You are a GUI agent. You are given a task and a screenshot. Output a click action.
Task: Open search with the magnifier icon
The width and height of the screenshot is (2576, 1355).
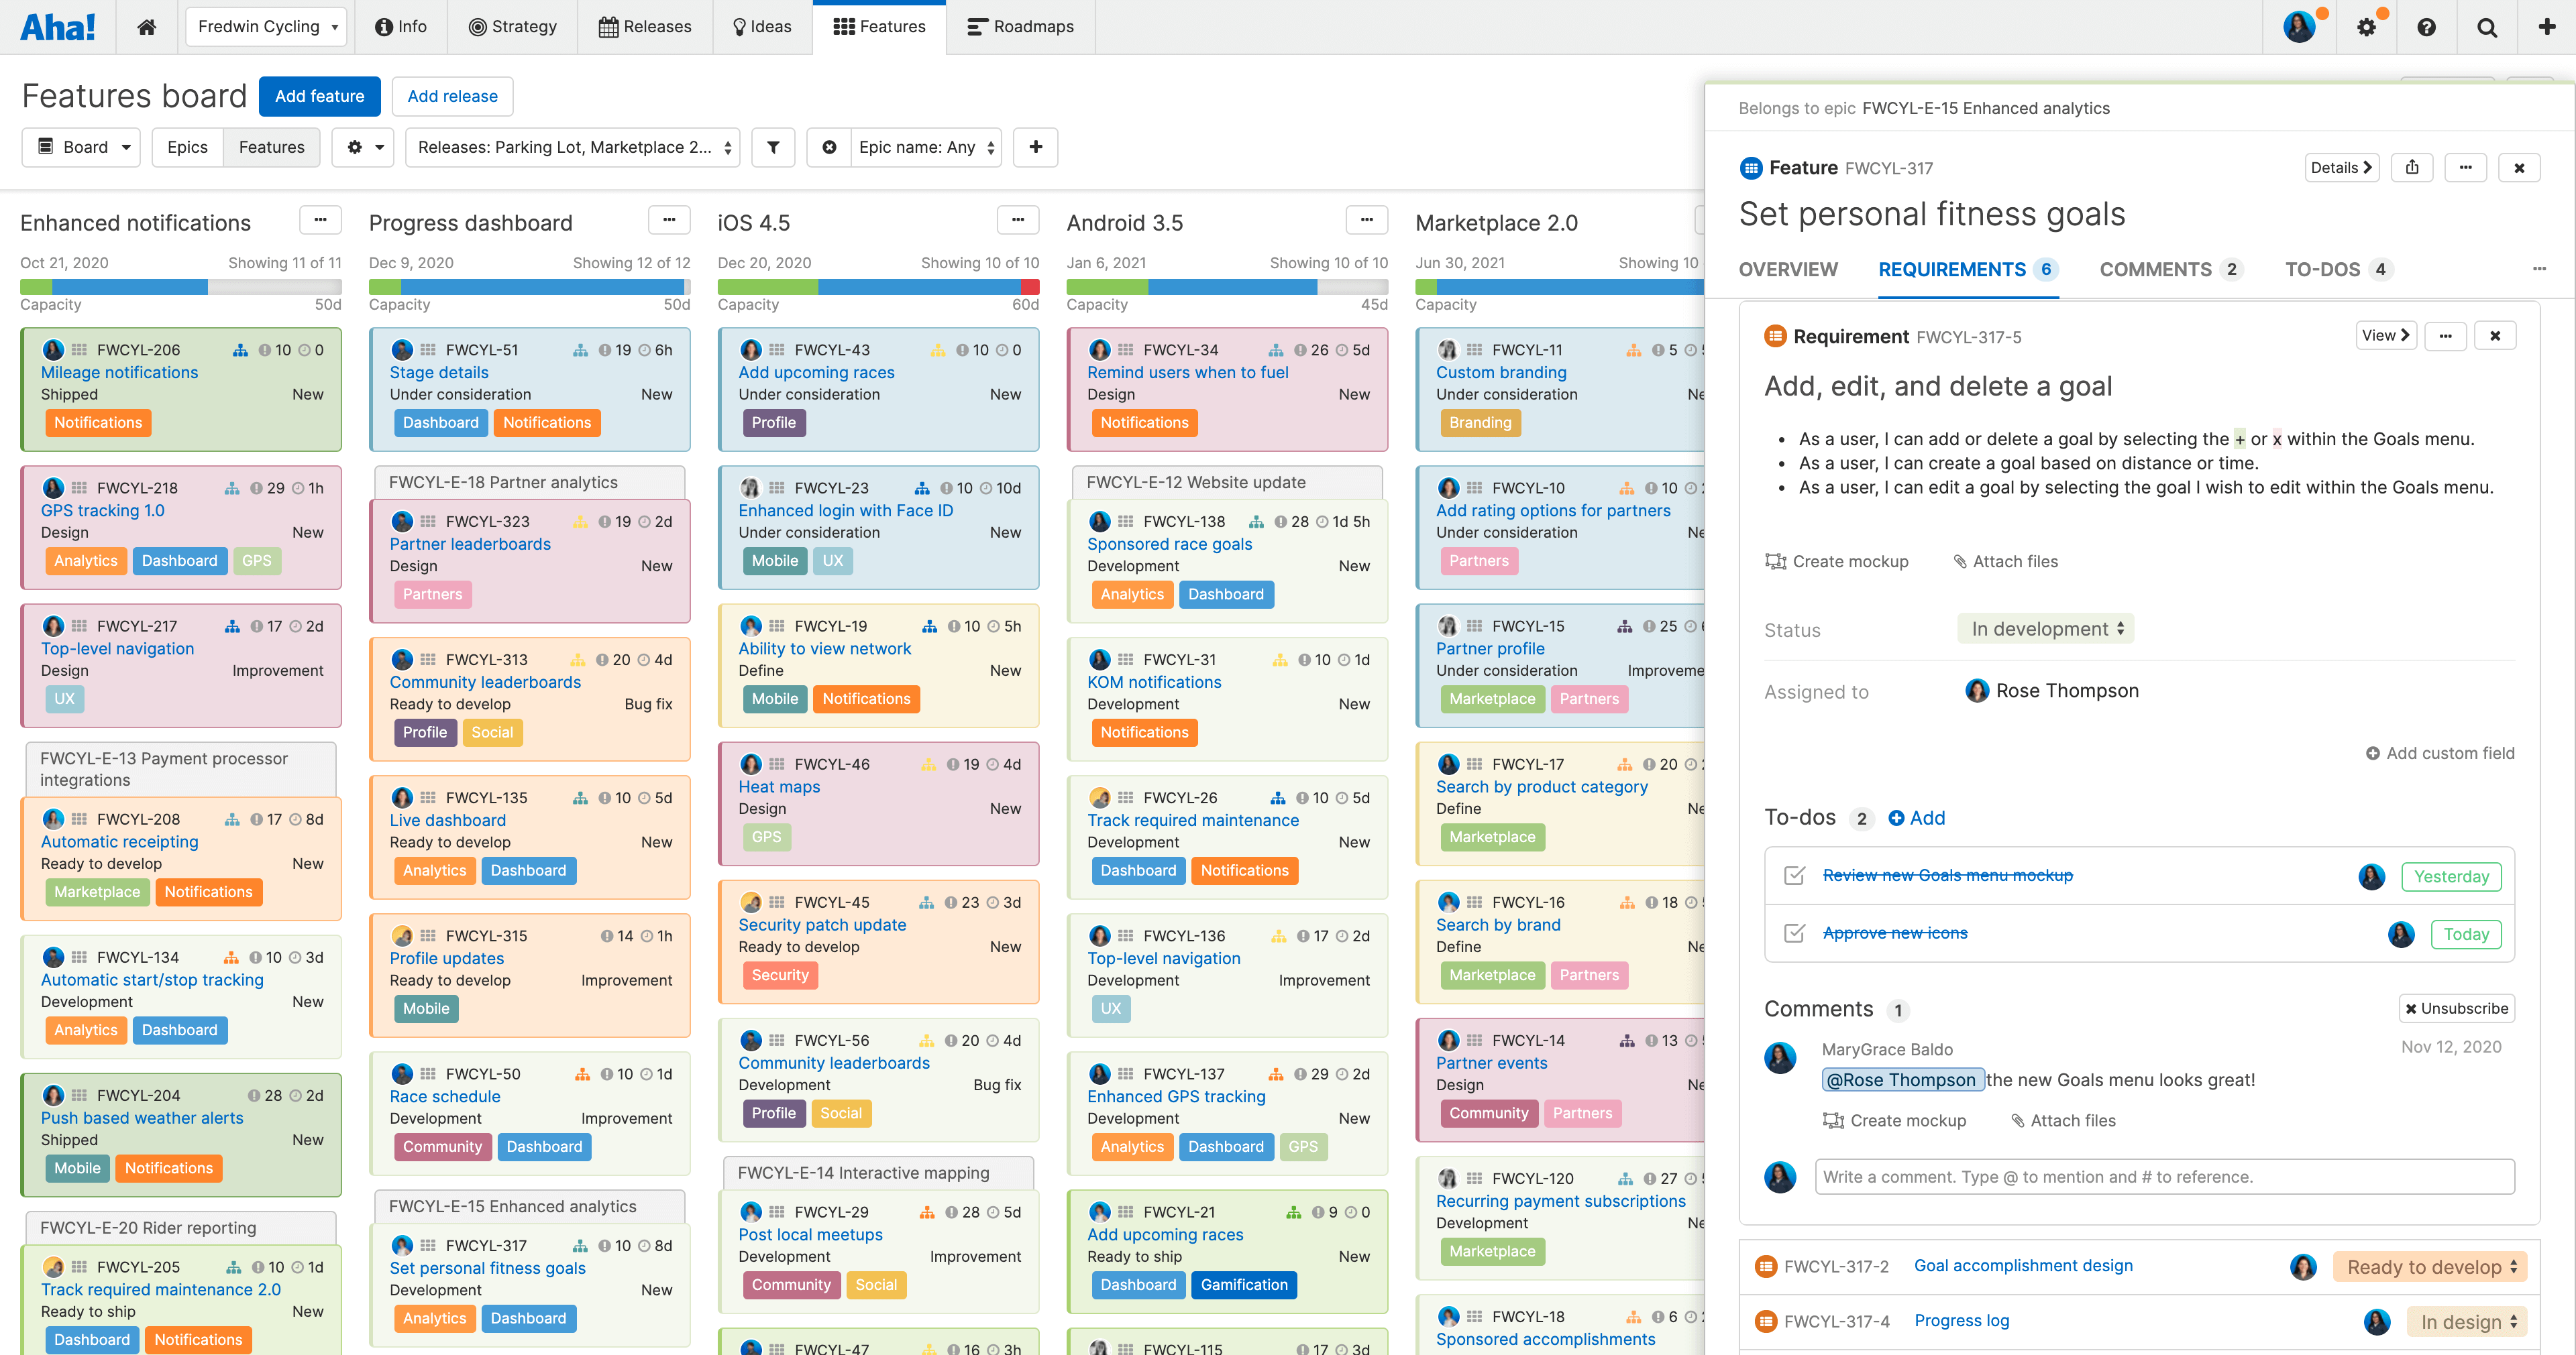(x=2486, y=27)
